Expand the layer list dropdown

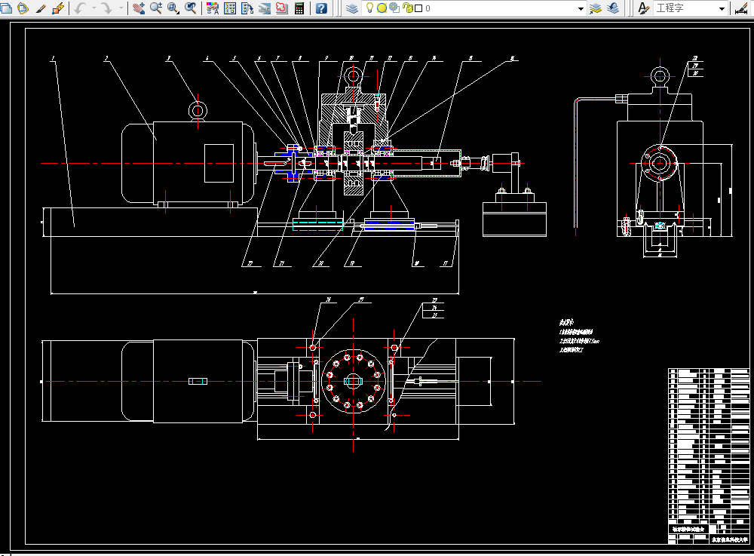581,8
